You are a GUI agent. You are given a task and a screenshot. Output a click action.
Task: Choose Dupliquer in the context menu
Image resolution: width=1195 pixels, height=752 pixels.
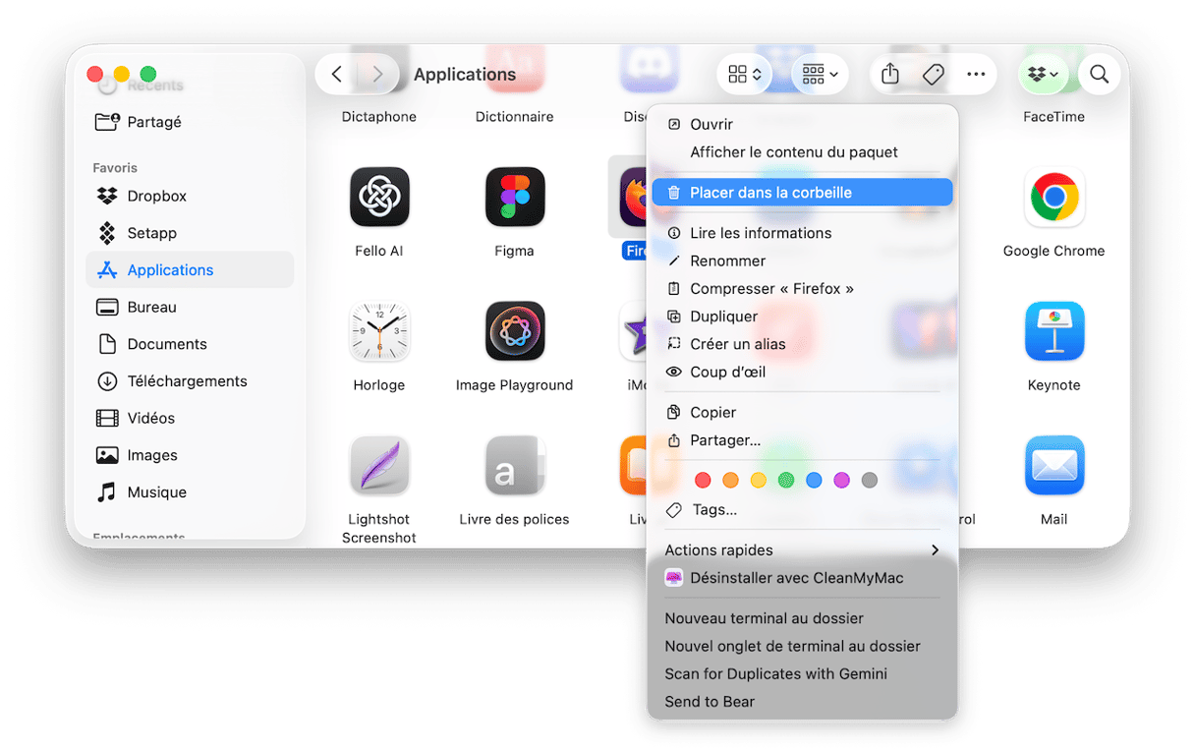pos(802,317)
